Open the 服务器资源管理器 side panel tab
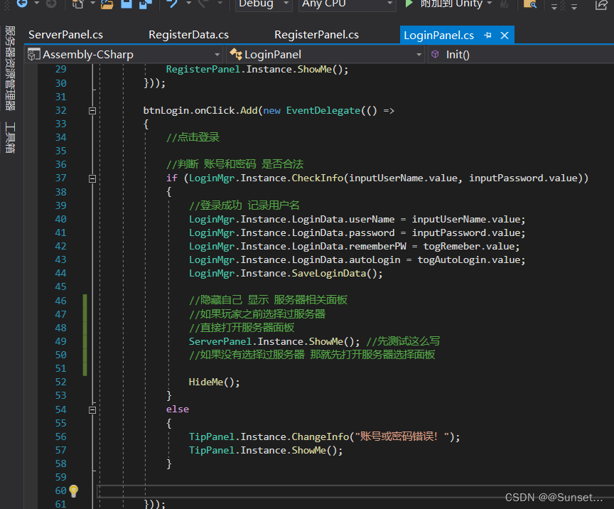The image size is (614, 509). tap(10, 68)
